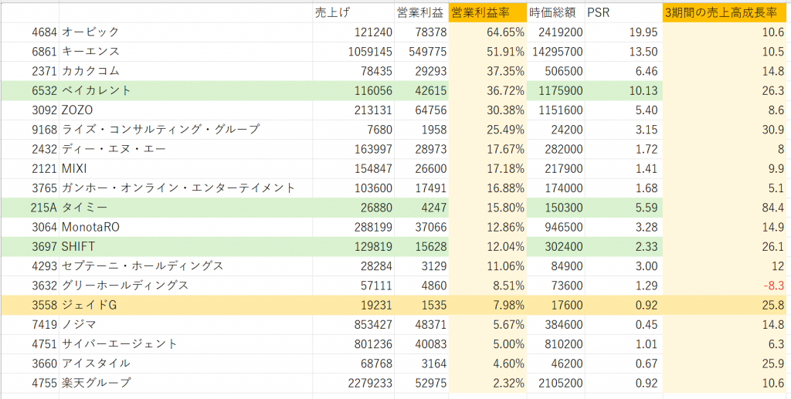The image size is (791, 399).
Task: Click the orange ジェイドG row name
Action: [x=90, y=305]
